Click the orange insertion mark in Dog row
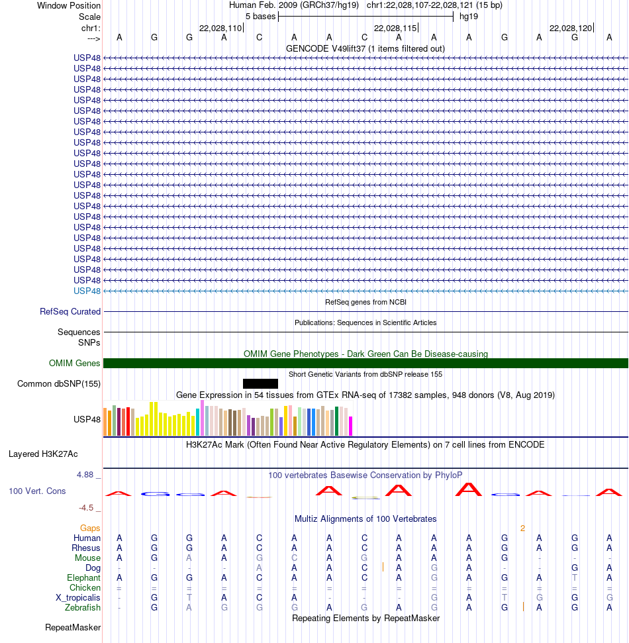 (383, 567)
